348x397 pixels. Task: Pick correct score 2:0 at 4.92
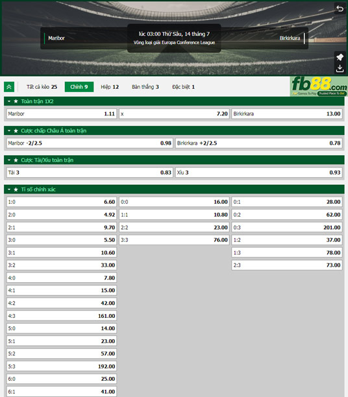[62, 215]
